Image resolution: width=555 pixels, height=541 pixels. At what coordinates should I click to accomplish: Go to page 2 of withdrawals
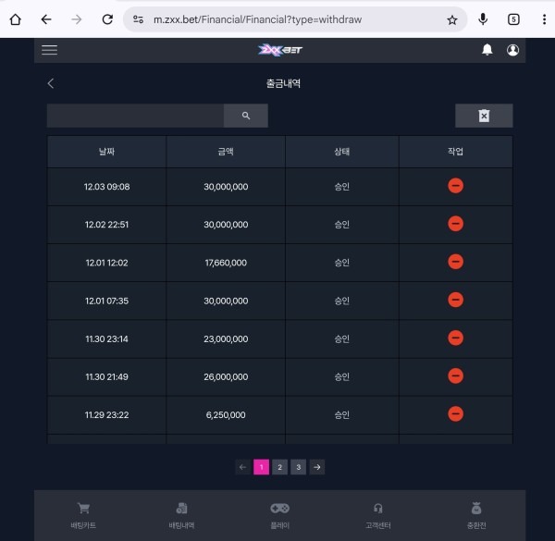click(279, 467)
